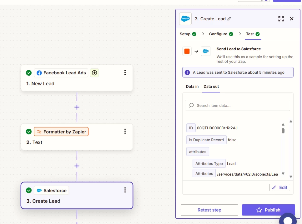Viewport: 302px width, 224px height.
Task: Open the three-dot menu for Salesforce step
Action: 125,190
